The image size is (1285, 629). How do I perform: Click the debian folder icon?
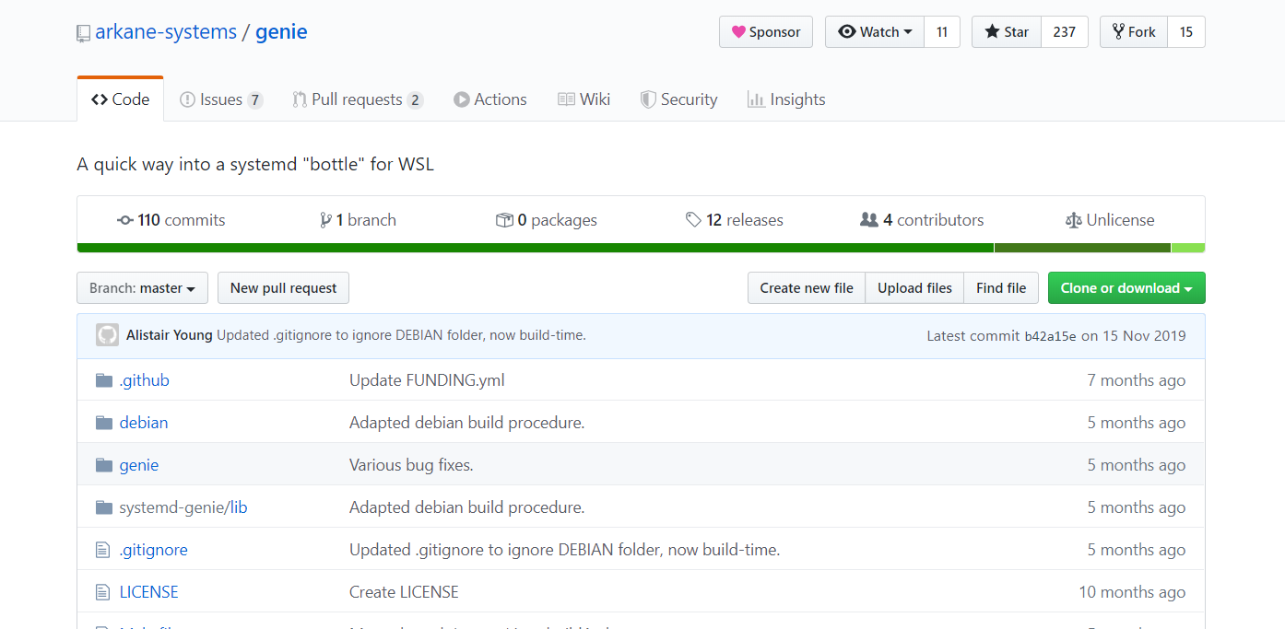coord(104,423)
